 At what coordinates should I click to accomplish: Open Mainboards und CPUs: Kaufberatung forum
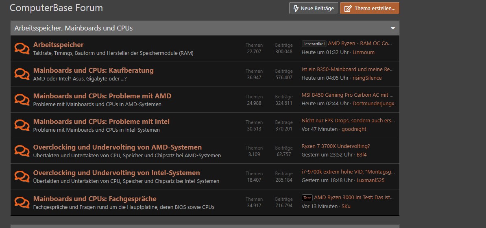coord(93,70)
